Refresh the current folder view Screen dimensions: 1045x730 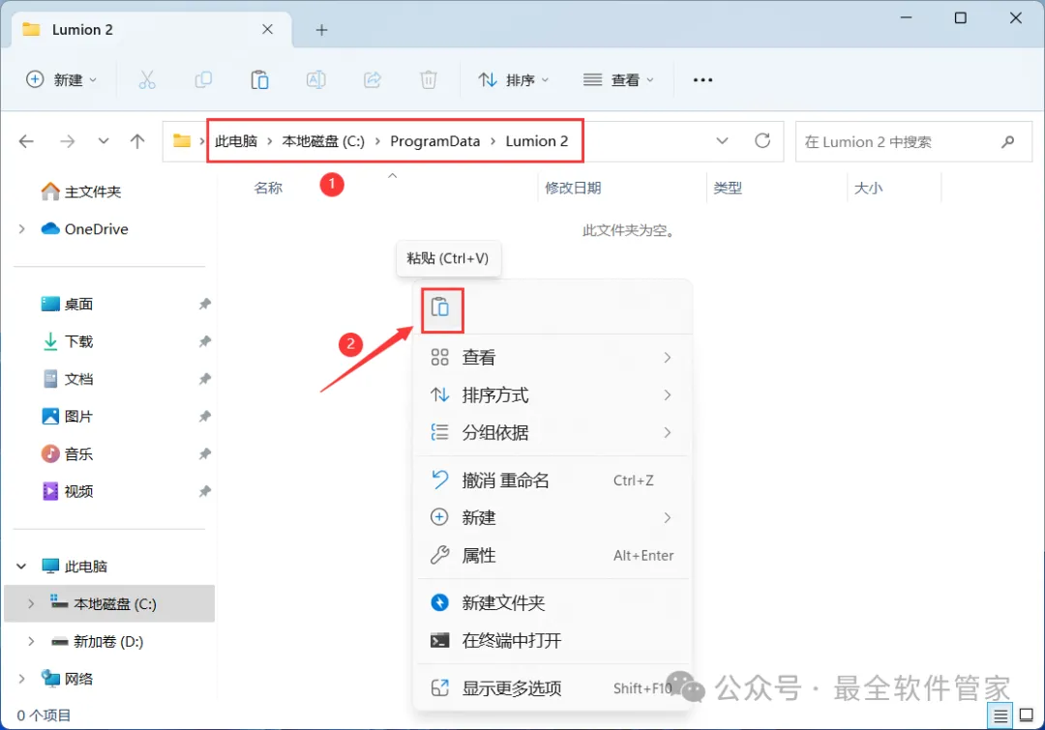click(762, 141)
